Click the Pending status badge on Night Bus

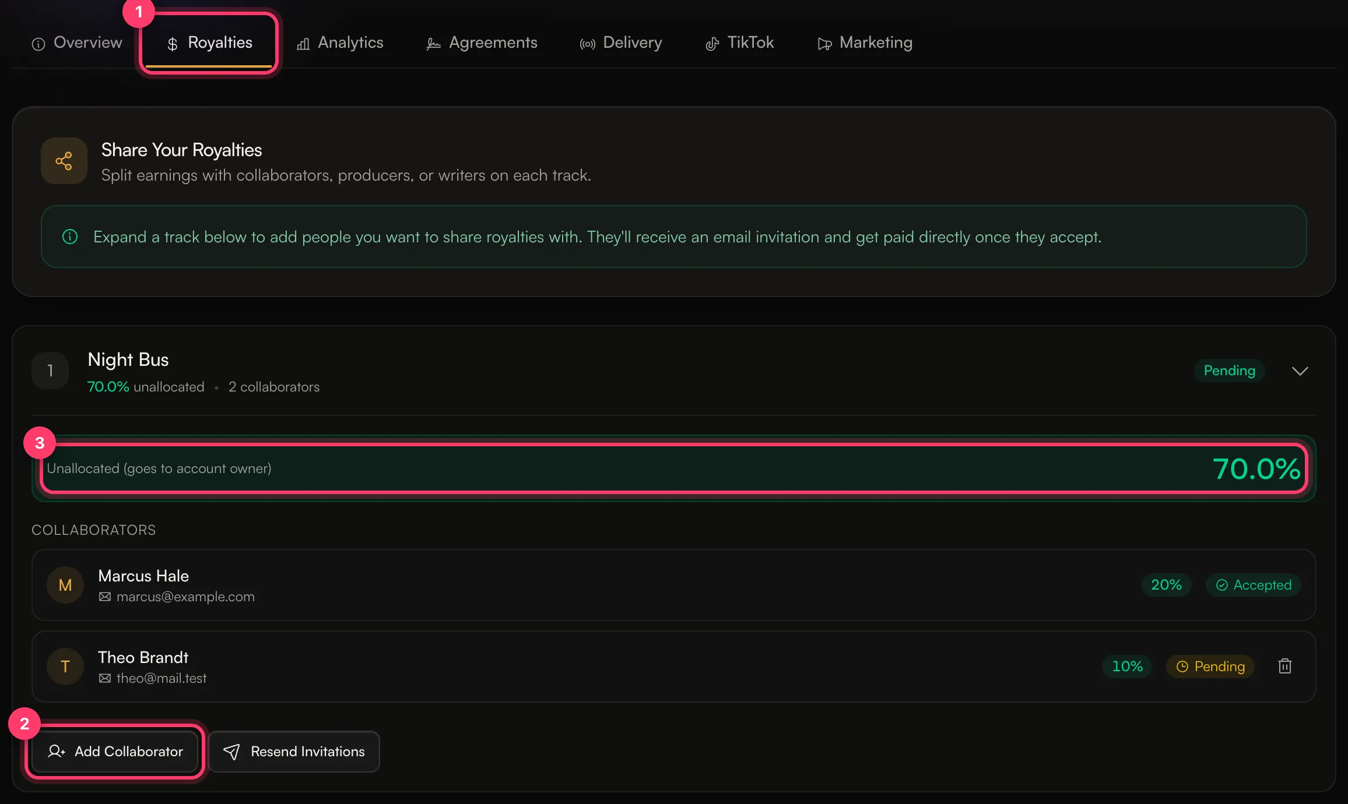[x=1229, y=371]
